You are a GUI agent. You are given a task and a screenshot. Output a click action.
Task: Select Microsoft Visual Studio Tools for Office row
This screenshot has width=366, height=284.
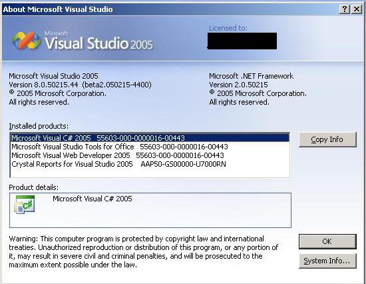pos(150,147)
